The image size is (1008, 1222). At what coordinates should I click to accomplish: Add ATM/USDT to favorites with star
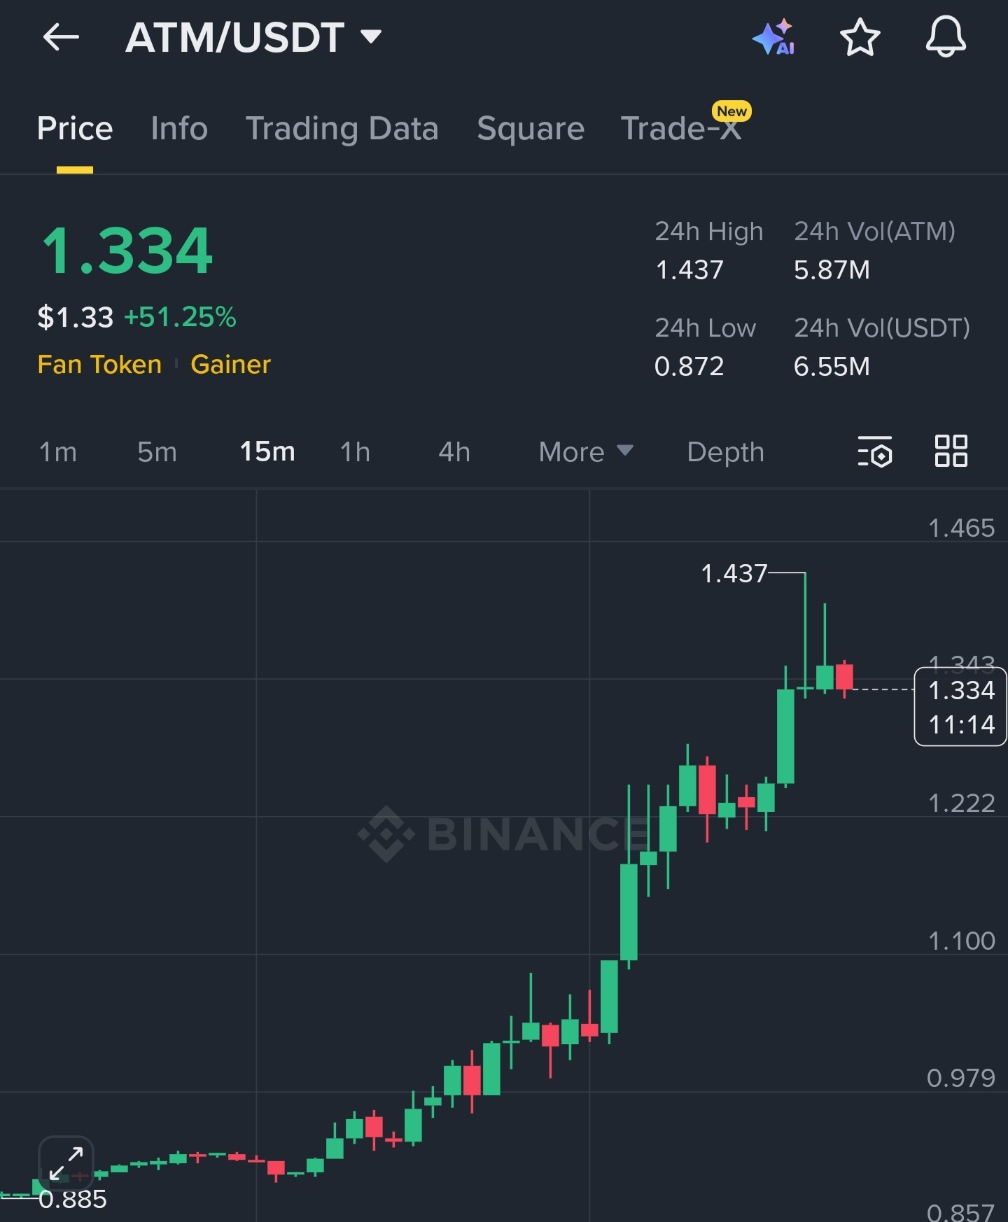(860, 37)
